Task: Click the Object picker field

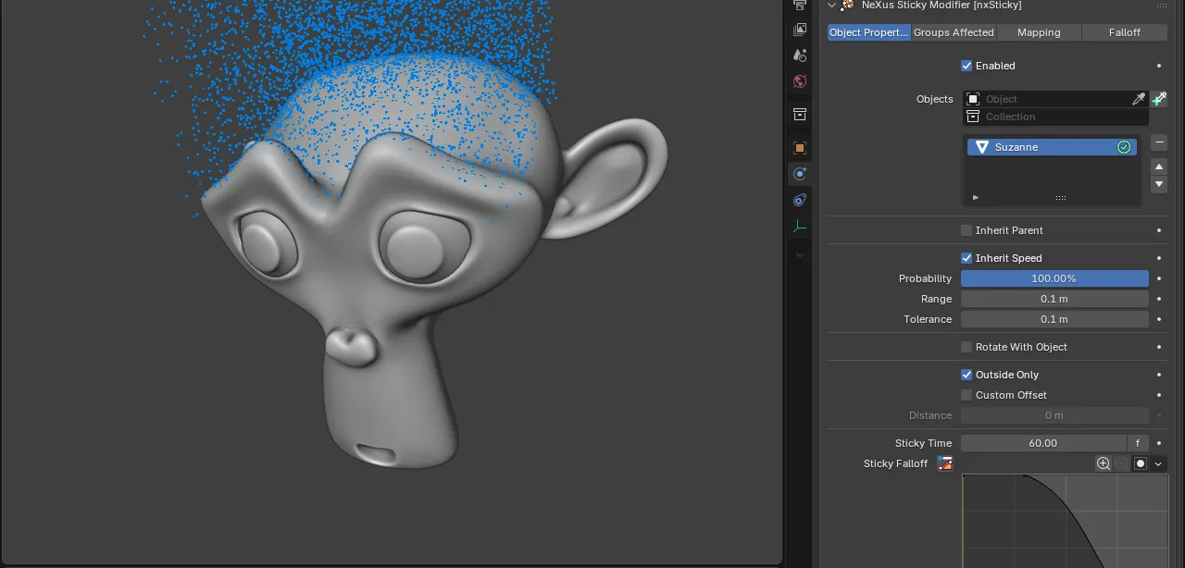Action: point(1046,99)
